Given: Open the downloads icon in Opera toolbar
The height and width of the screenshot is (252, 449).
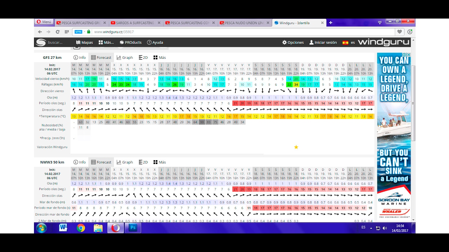Looking at the screenshot, I should 410,32.
